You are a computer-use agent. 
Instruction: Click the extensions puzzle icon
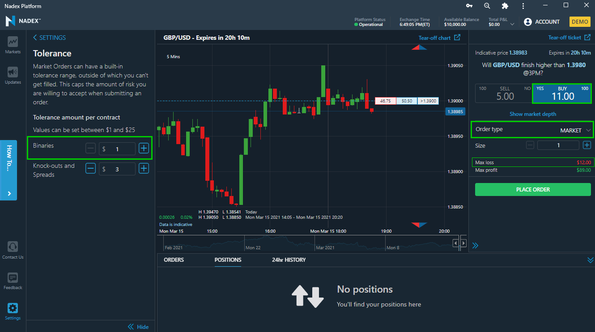point(505,6)
